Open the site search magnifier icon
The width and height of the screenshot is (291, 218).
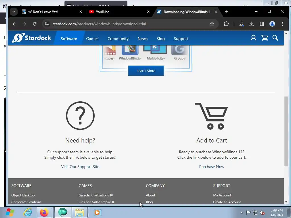point(275,38)
